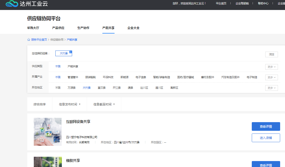Select 宣汉县 in region filter
Viewport: 285px width, 167px height.
tap(102, 88)
